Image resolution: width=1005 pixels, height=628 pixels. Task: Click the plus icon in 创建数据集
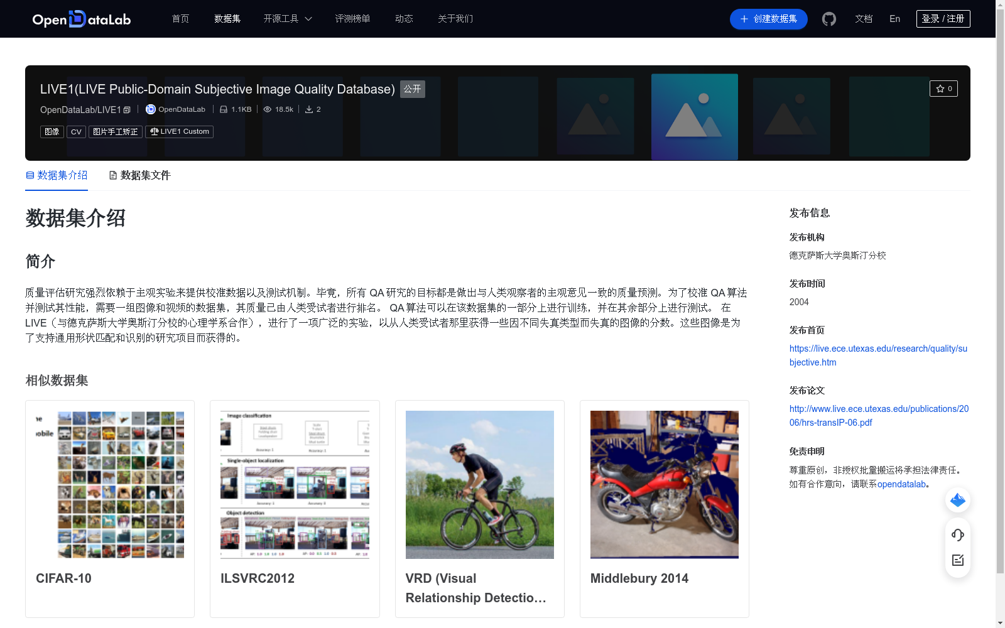coord(744,19)
